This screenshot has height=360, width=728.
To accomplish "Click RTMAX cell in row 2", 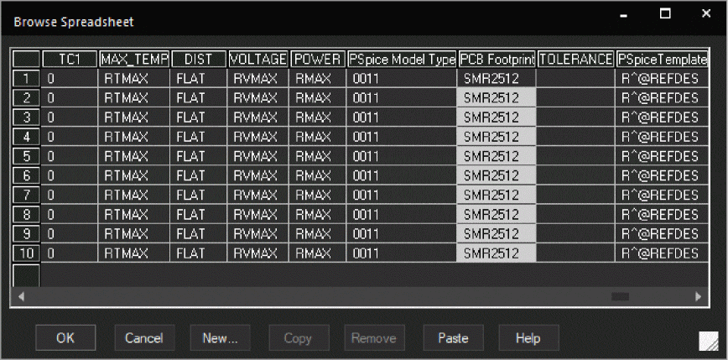I will click(x=134, y=98).
